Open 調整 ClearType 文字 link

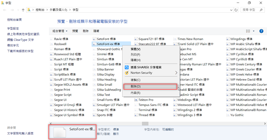coord(20,40)
